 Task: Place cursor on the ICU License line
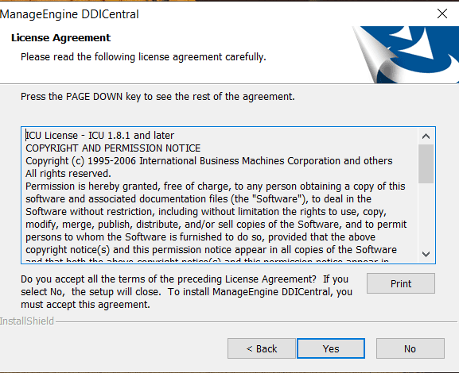click(x=99, y=136)
